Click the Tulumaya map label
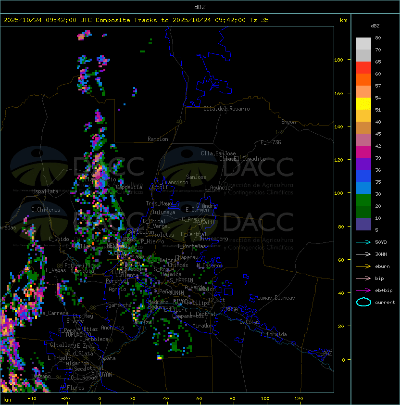Viewport: 400px width, 405px height. tap(164, 212)
